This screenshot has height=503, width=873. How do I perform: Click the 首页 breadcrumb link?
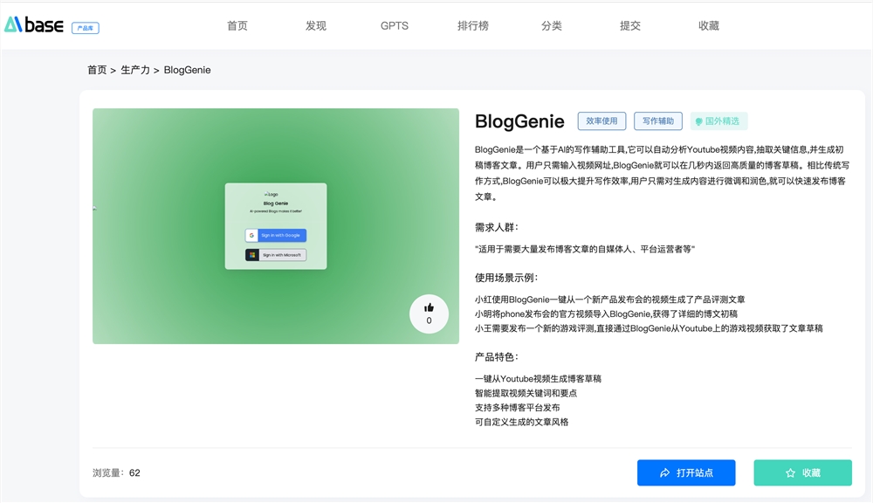click(x=97, y=70)
